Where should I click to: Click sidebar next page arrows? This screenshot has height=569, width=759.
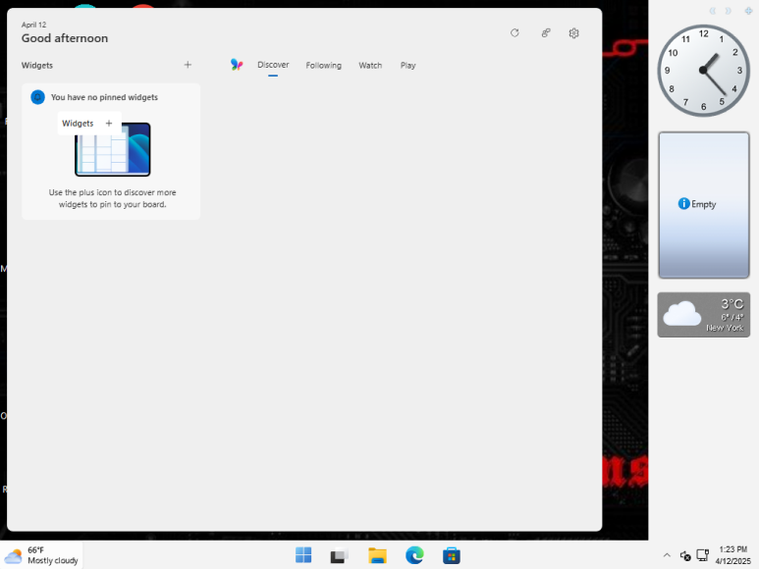tap(728, 11)
